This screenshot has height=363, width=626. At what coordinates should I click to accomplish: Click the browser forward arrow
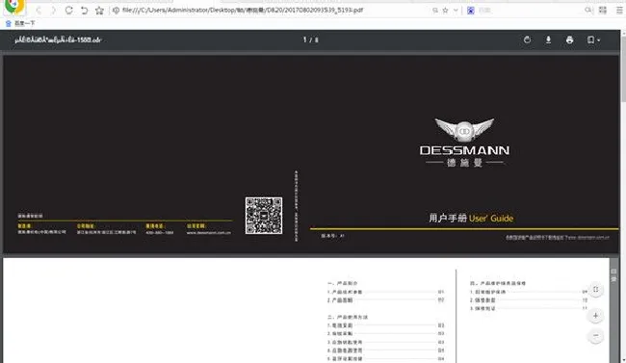coord(53,11)
